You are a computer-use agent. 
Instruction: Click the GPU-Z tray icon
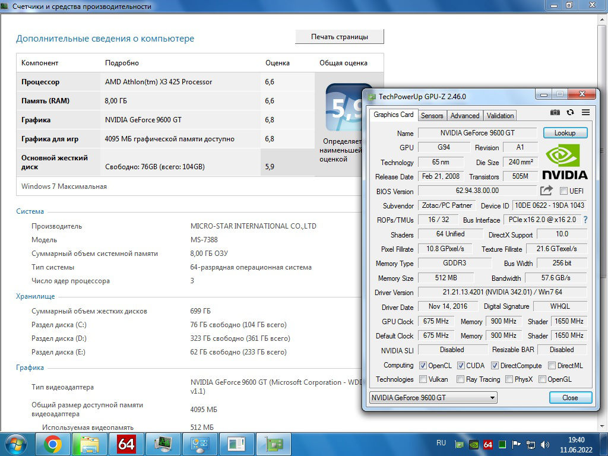pos(459,445)
